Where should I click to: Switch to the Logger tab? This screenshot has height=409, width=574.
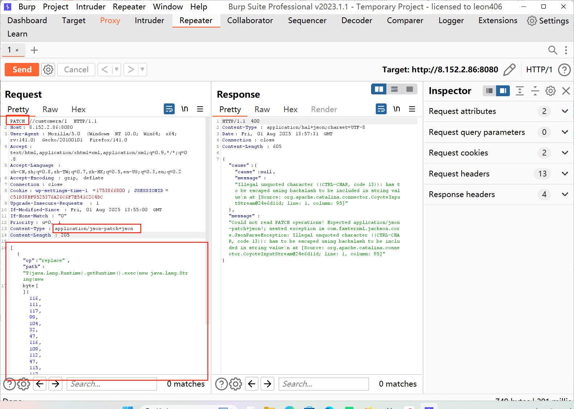(451, 21)
